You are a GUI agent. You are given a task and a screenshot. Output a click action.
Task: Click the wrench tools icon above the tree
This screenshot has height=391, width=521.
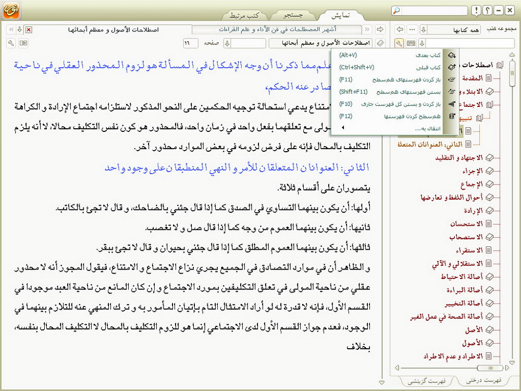tap(399, 43)
